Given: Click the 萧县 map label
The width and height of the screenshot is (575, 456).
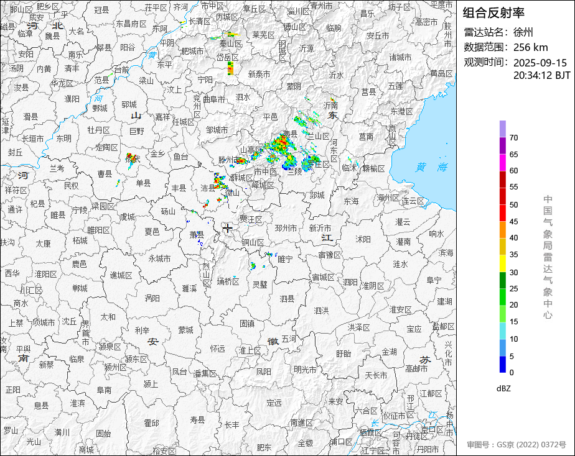Looking at the screenshot, I should click(197, 235).
